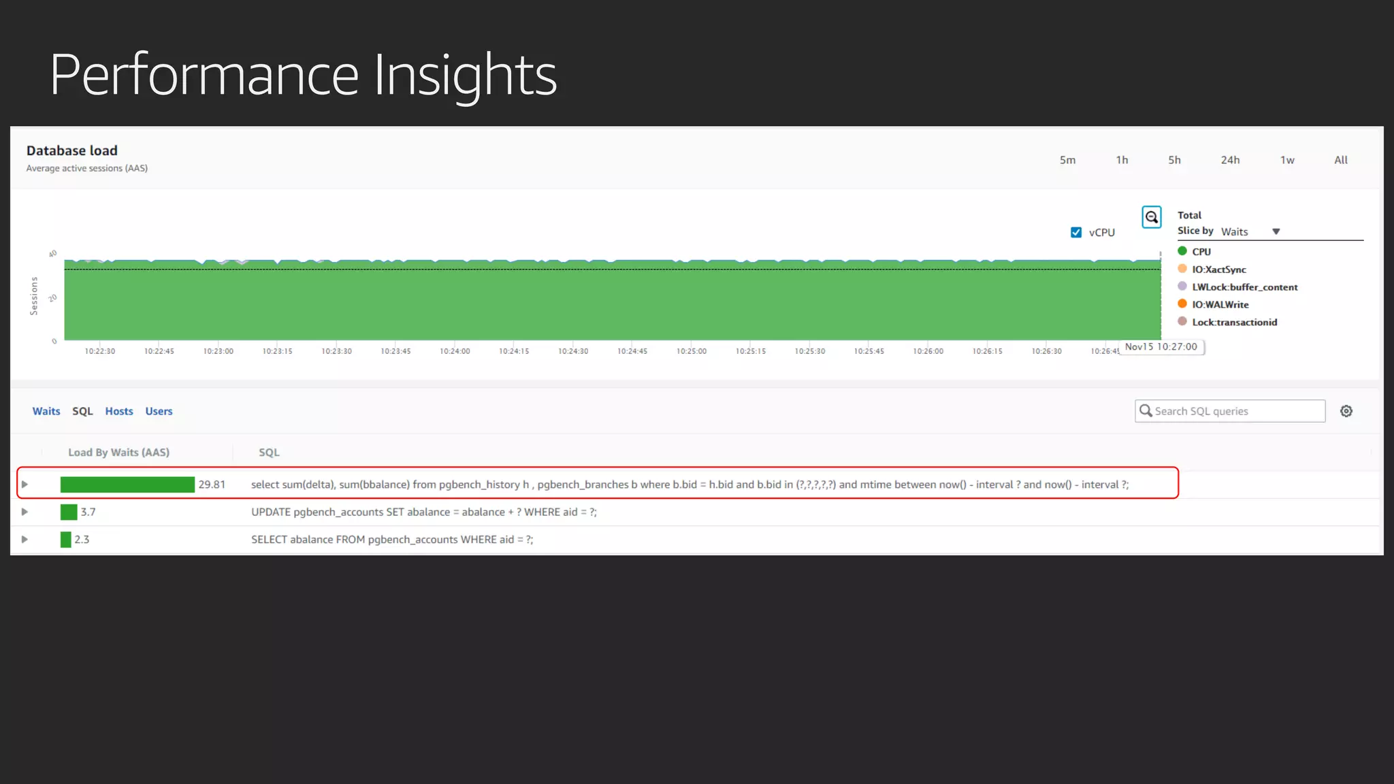Screen dimensions: 1394x784
Task: Select the 5h time range
Action: (x=1174, y=160)
